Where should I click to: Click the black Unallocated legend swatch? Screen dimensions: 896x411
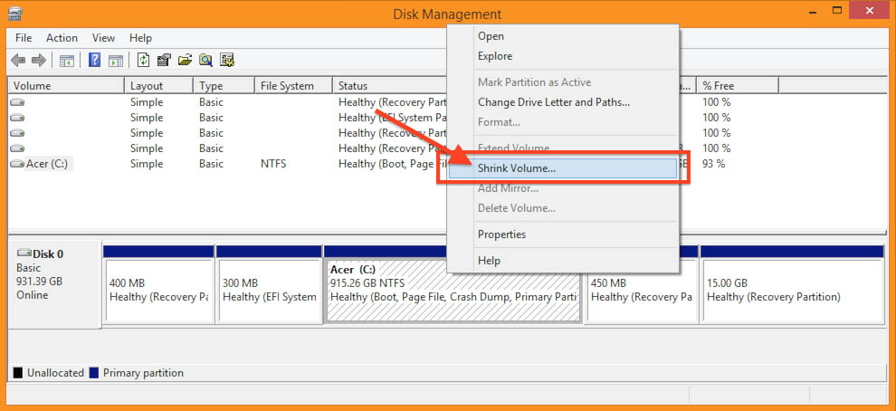point(18,373)
